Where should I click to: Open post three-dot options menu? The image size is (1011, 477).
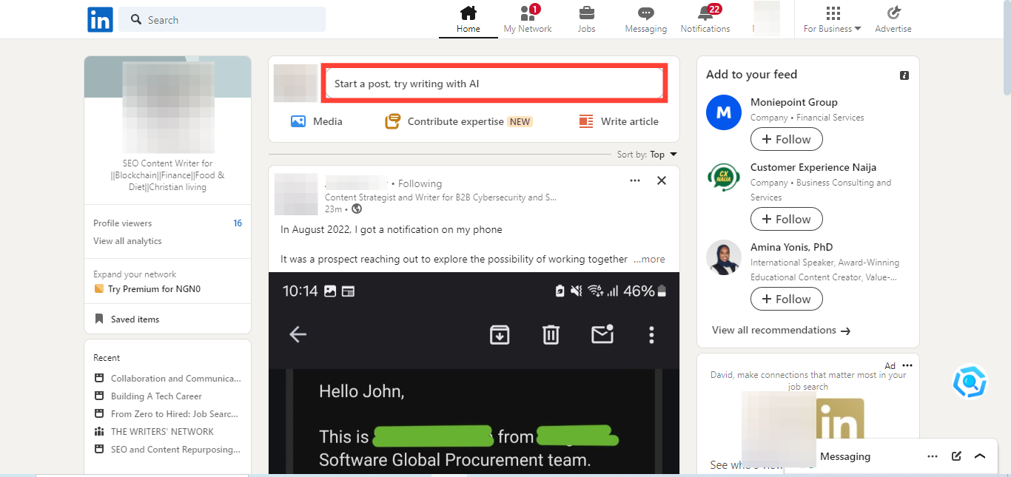tap(634, 180)
